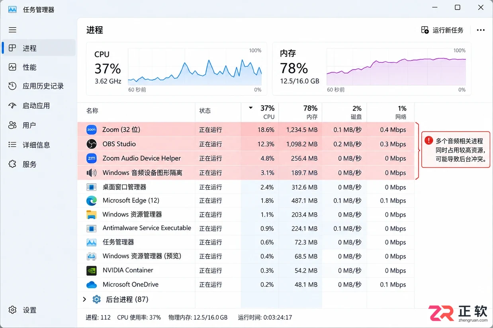The width and height of the screenshot is (493, 328).
Task: Select the Microsoft OneDrive name
Action: 131,284
